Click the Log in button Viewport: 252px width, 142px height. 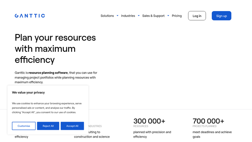coord(197,16)
